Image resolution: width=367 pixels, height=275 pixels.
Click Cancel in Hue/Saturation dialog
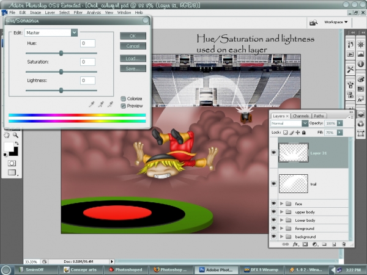(x=133, y=46)
